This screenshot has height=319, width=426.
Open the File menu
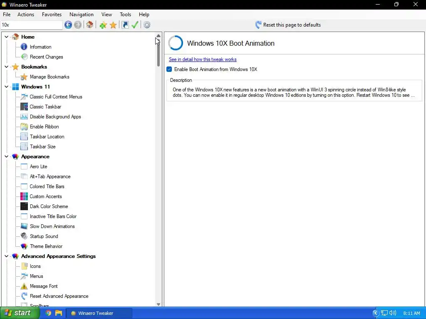tap(7, 15)
